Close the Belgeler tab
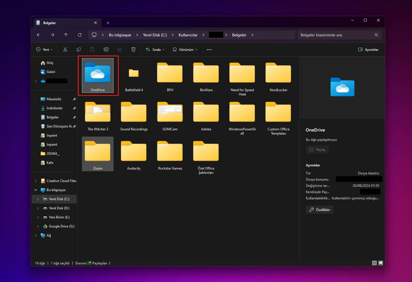 point(95,23)
